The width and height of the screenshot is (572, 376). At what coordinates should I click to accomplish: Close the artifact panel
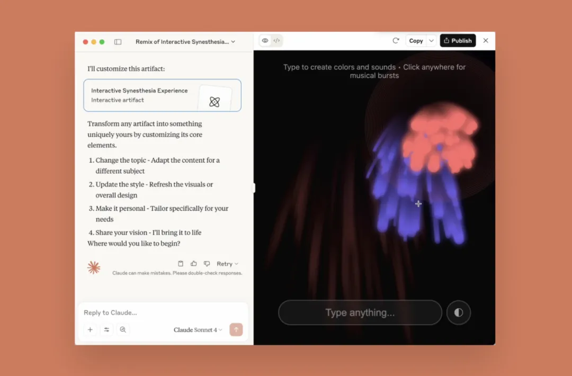[x=486, y=40]
